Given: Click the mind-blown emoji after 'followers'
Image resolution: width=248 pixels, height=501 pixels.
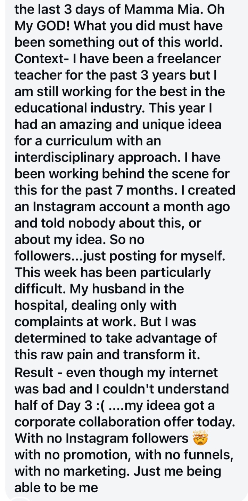Looking at the screenshot, I should pyautogui.click(x=200, y=438).
